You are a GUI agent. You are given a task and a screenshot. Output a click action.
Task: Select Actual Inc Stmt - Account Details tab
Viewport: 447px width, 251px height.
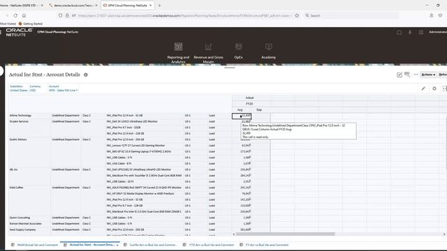pyautogui.click(x=91, y=245)
